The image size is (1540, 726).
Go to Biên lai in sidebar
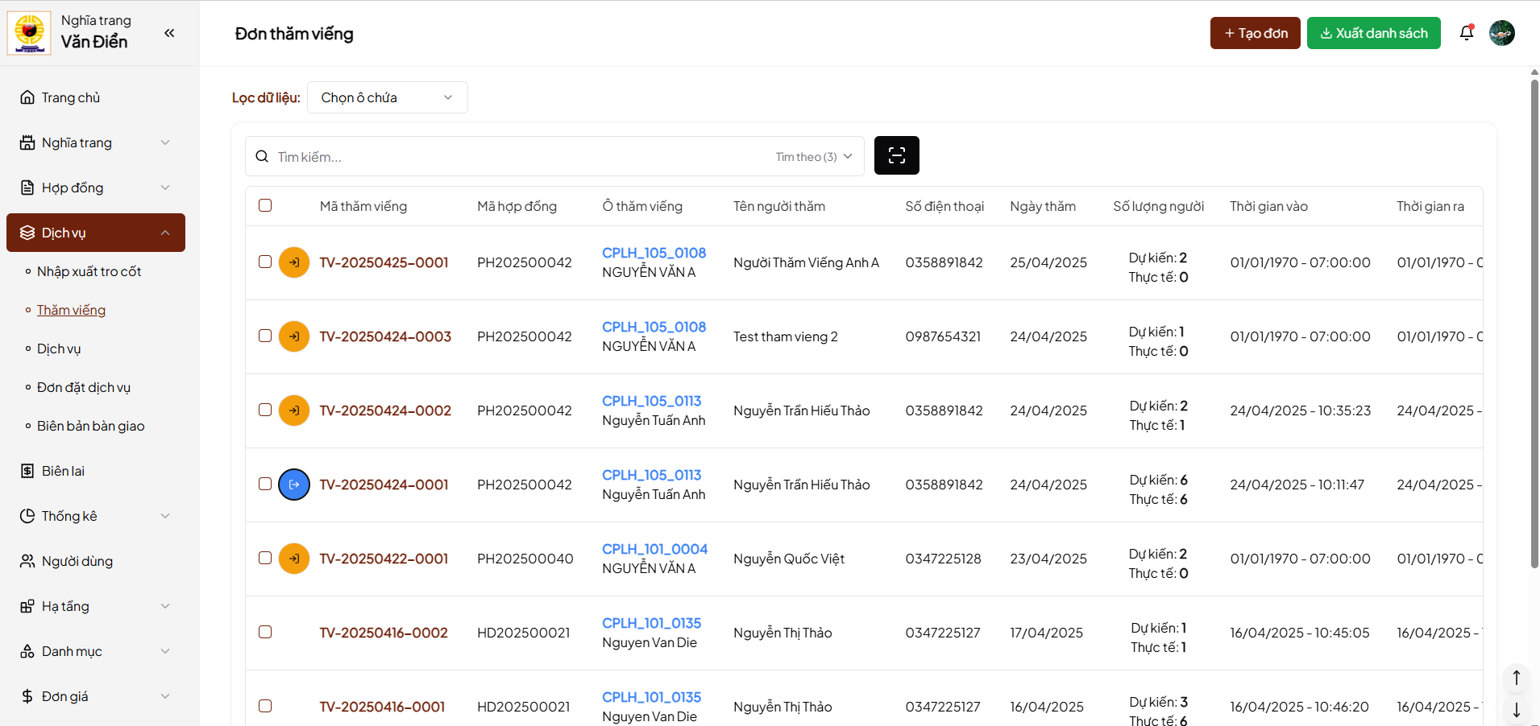pyautogui.click(x=63, y=471)
